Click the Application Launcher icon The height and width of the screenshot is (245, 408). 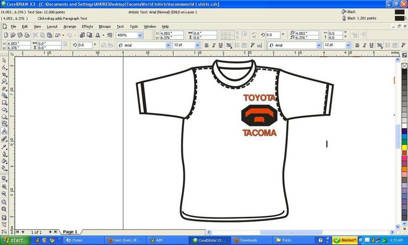[x=98, y=35]
